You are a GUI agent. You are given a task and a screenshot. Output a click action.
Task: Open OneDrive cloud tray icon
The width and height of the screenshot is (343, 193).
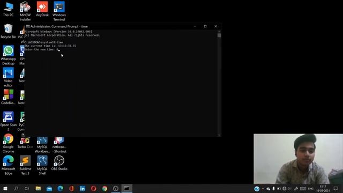[x=268, y=189]
